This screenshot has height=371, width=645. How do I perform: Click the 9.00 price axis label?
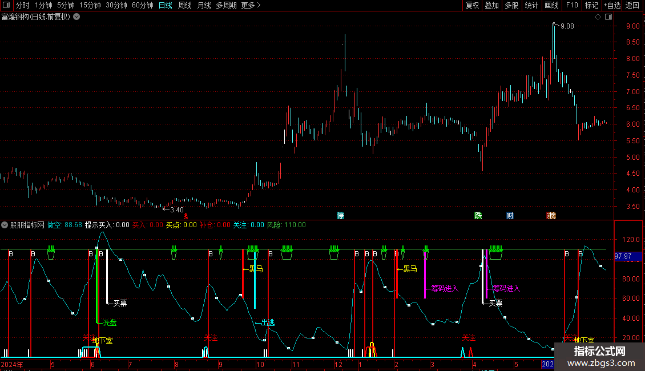632,26
